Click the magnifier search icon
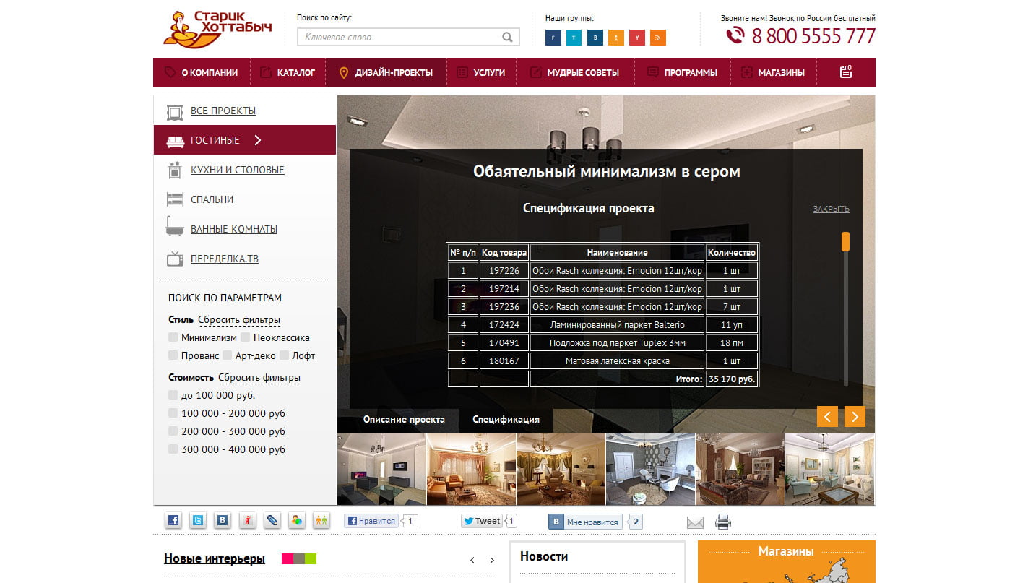The width and height of the screenshot is (1028, 583). tap(508, 38)
